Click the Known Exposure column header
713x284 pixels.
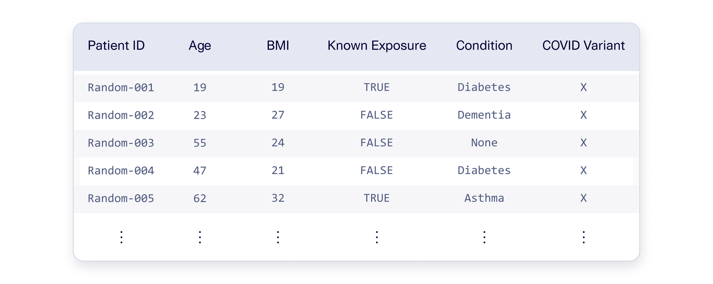(376, 46)
